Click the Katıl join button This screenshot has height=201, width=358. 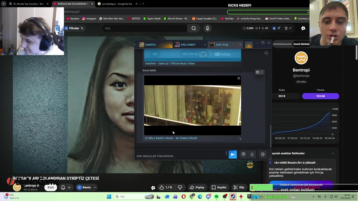pos(51,187)
